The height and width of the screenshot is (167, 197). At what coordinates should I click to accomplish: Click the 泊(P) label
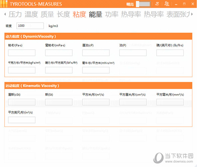pyautogui.click(x=123, y=45)
